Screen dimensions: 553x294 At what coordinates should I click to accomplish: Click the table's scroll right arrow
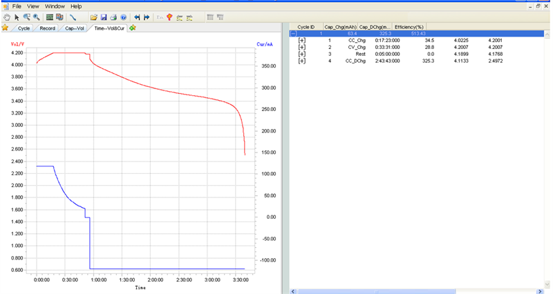[x=539, y=291]
